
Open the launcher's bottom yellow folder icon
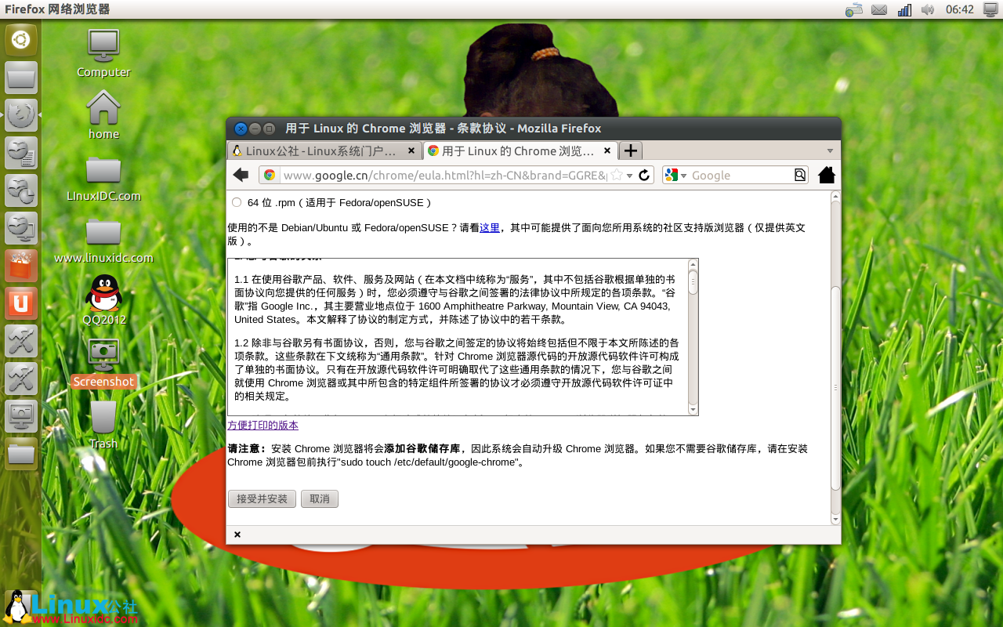[x=21, y=454]
